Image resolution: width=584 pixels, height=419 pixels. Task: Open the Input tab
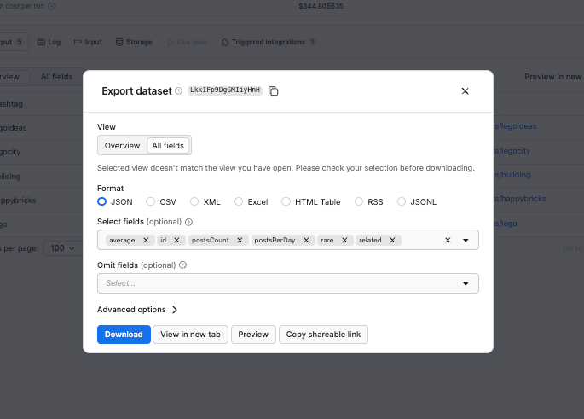[88, 42]
